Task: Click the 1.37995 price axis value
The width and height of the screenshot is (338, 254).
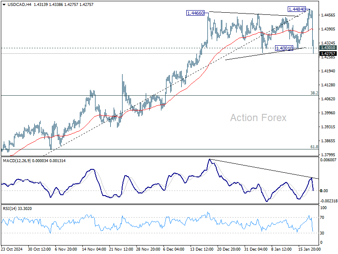Action: (328, 155)
